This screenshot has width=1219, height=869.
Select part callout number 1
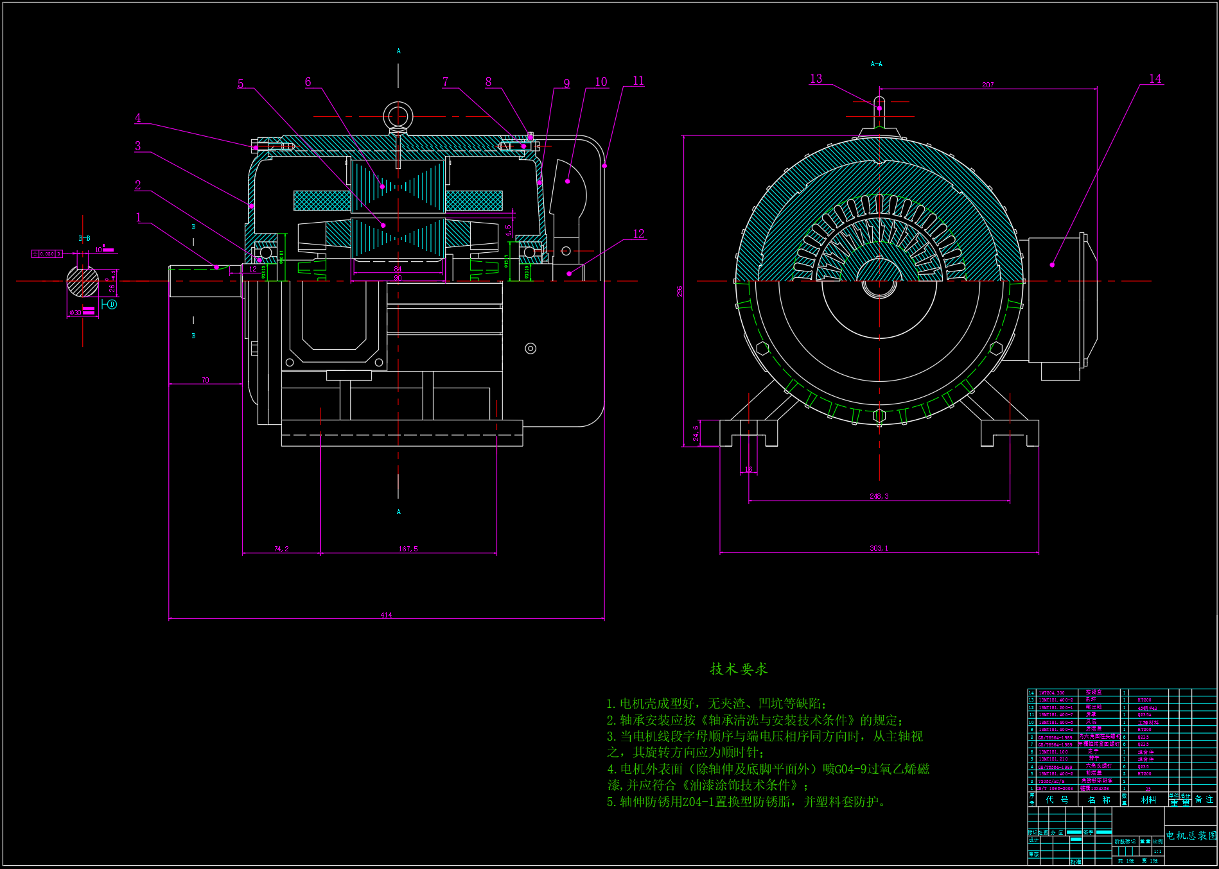[138, 218]
